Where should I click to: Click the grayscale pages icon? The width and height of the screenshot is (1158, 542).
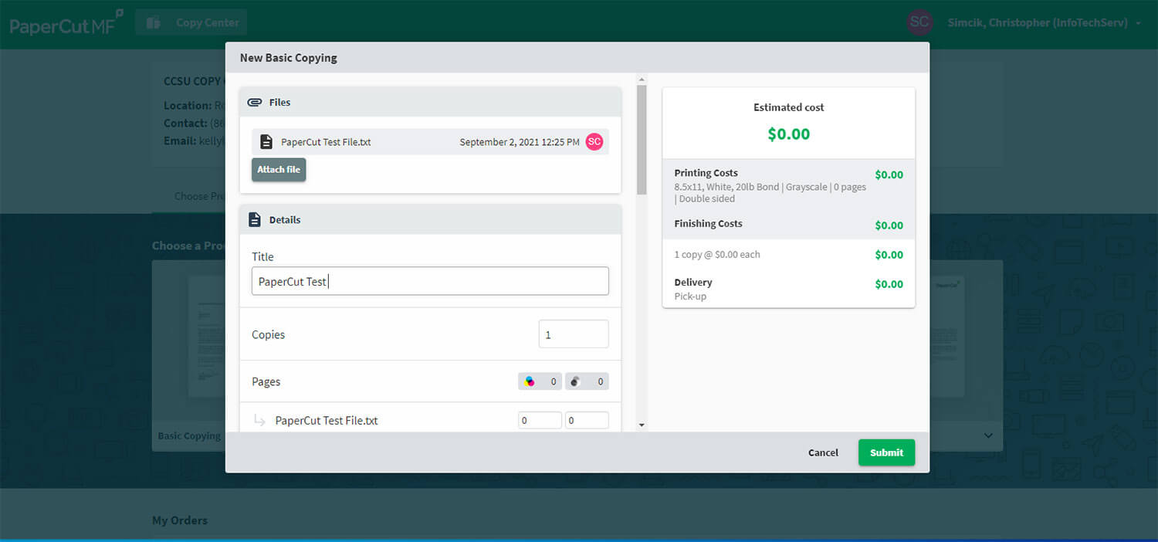tap(575, 381)
